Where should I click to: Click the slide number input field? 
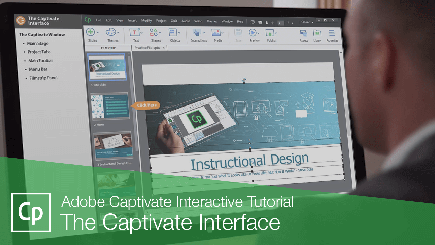pyautogui.click(x=280, y=22)
